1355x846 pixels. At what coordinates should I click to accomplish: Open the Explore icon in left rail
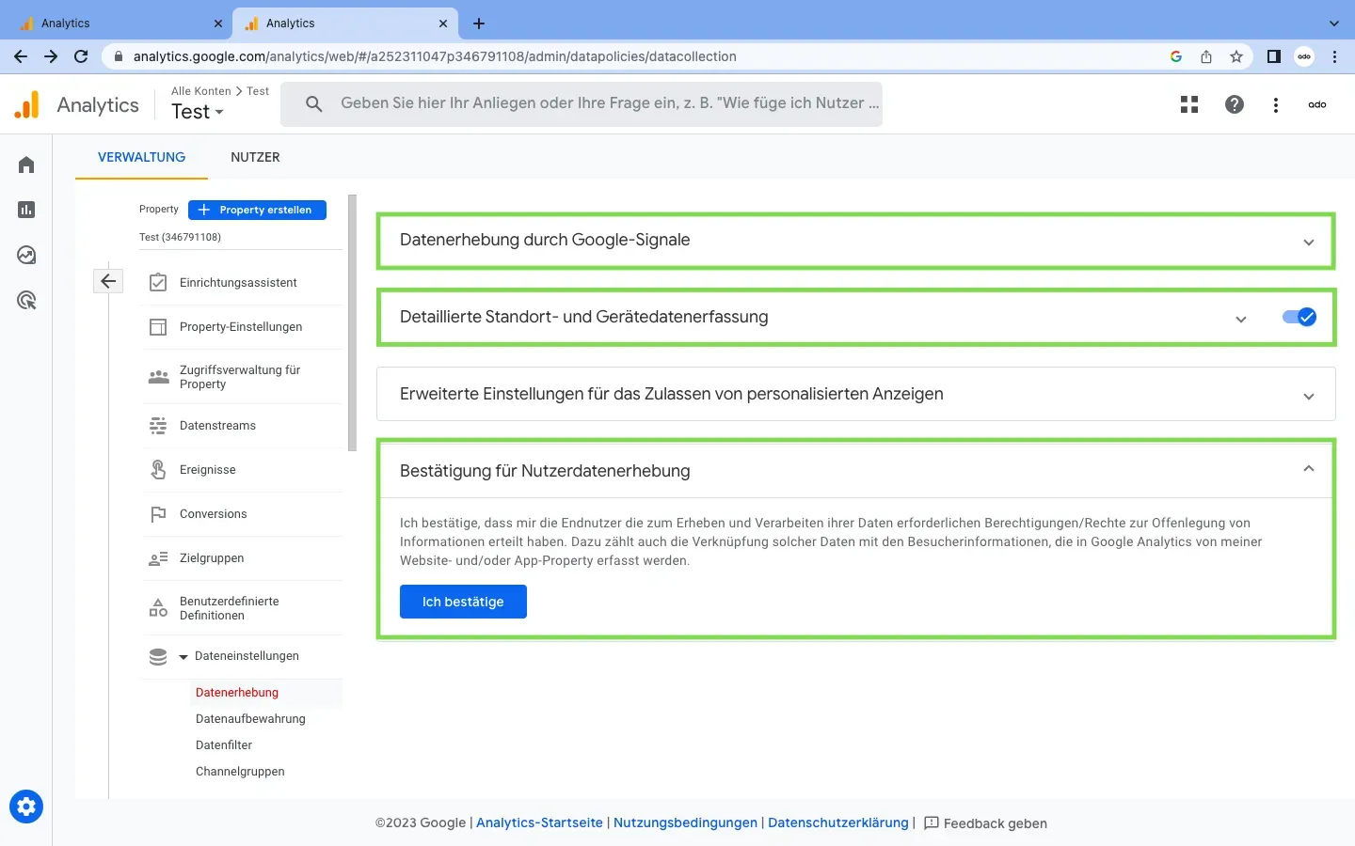click(x=26, y=255)
